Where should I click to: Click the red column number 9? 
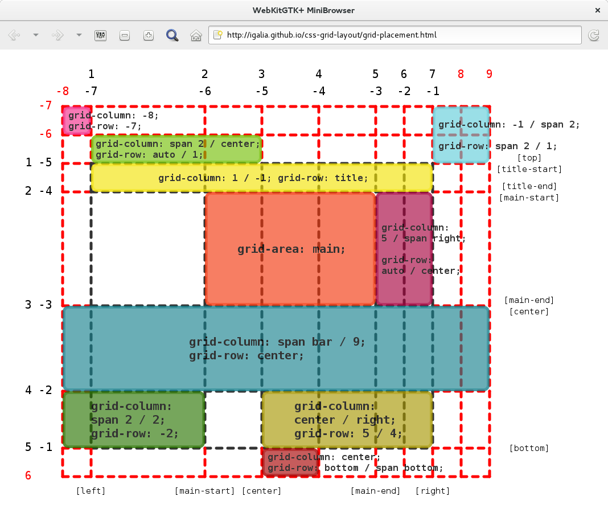pos(490,74)
